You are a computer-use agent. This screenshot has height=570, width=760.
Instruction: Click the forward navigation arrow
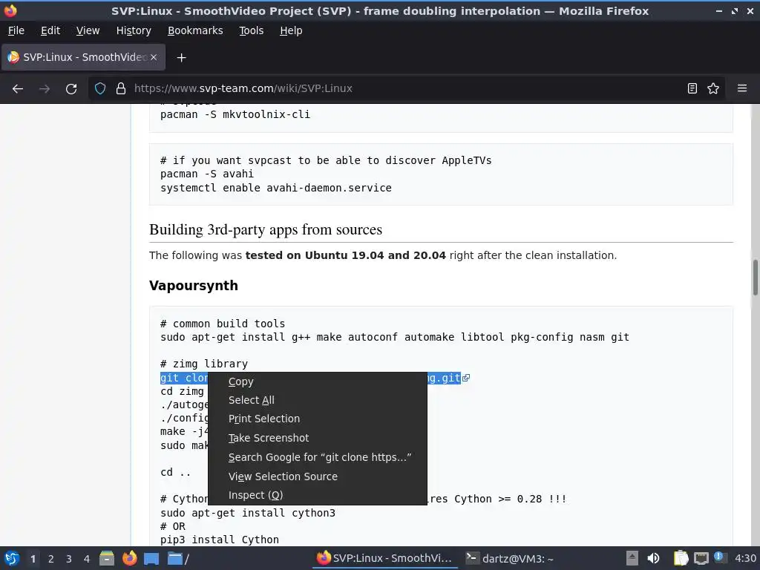tap(45, 89)
